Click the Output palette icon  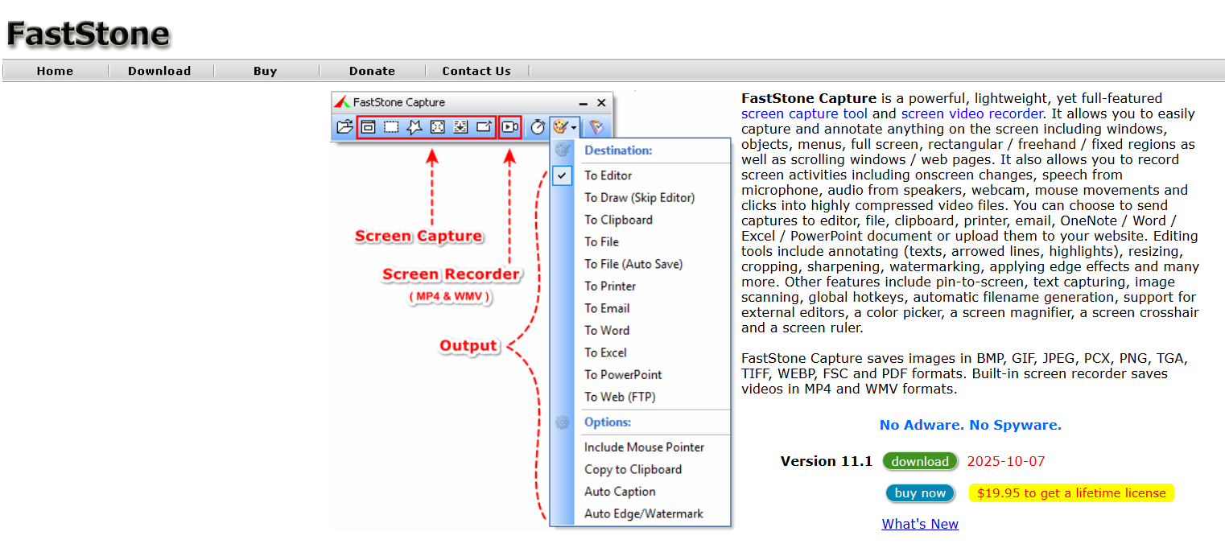click(x=560, y=127)
